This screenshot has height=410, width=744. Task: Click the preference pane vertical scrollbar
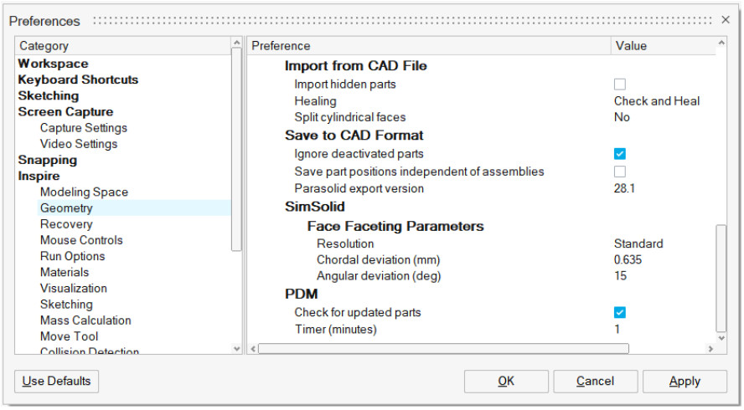click(x=721, y=276)
